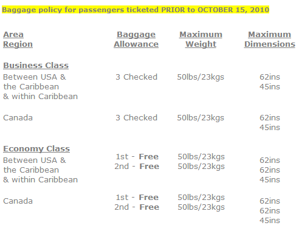Viewport: 299px width, 231px height.
Task: Click 1st - Free in Economy Caribbean row
Action: (x=137, y=157)
